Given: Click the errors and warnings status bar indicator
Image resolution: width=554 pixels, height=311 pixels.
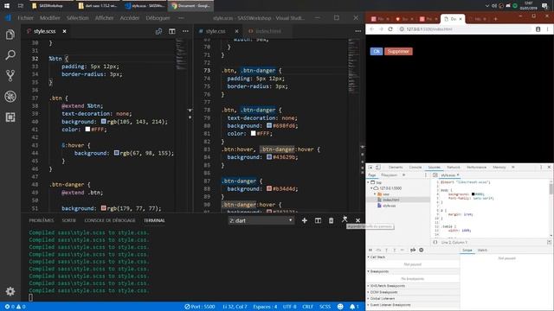Looking at the screenshot, I should click(15, 307).
